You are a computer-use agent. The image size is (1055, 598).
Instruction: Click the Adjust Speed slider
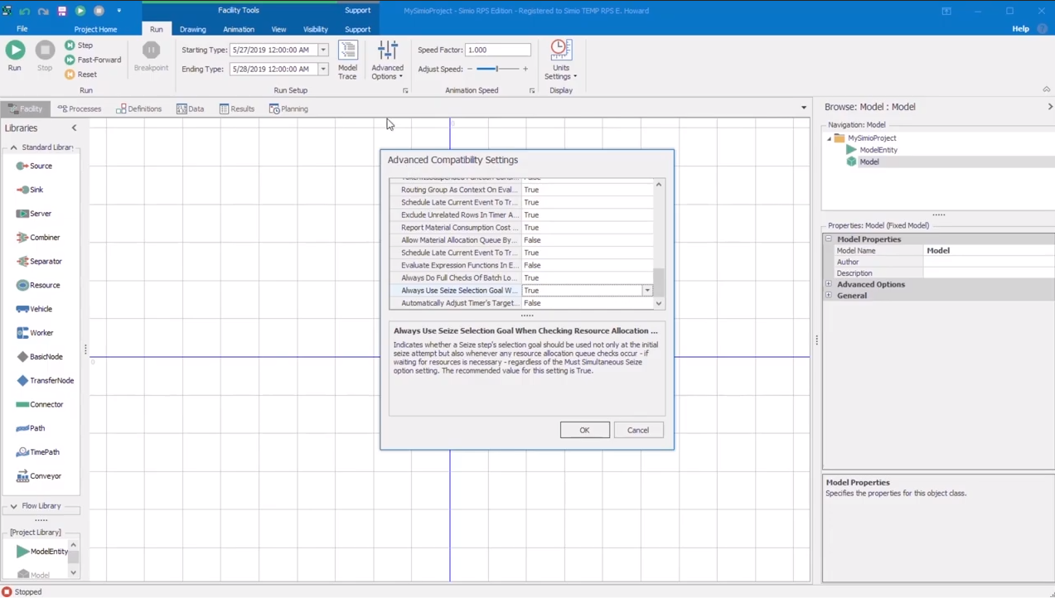pos(496,70)
